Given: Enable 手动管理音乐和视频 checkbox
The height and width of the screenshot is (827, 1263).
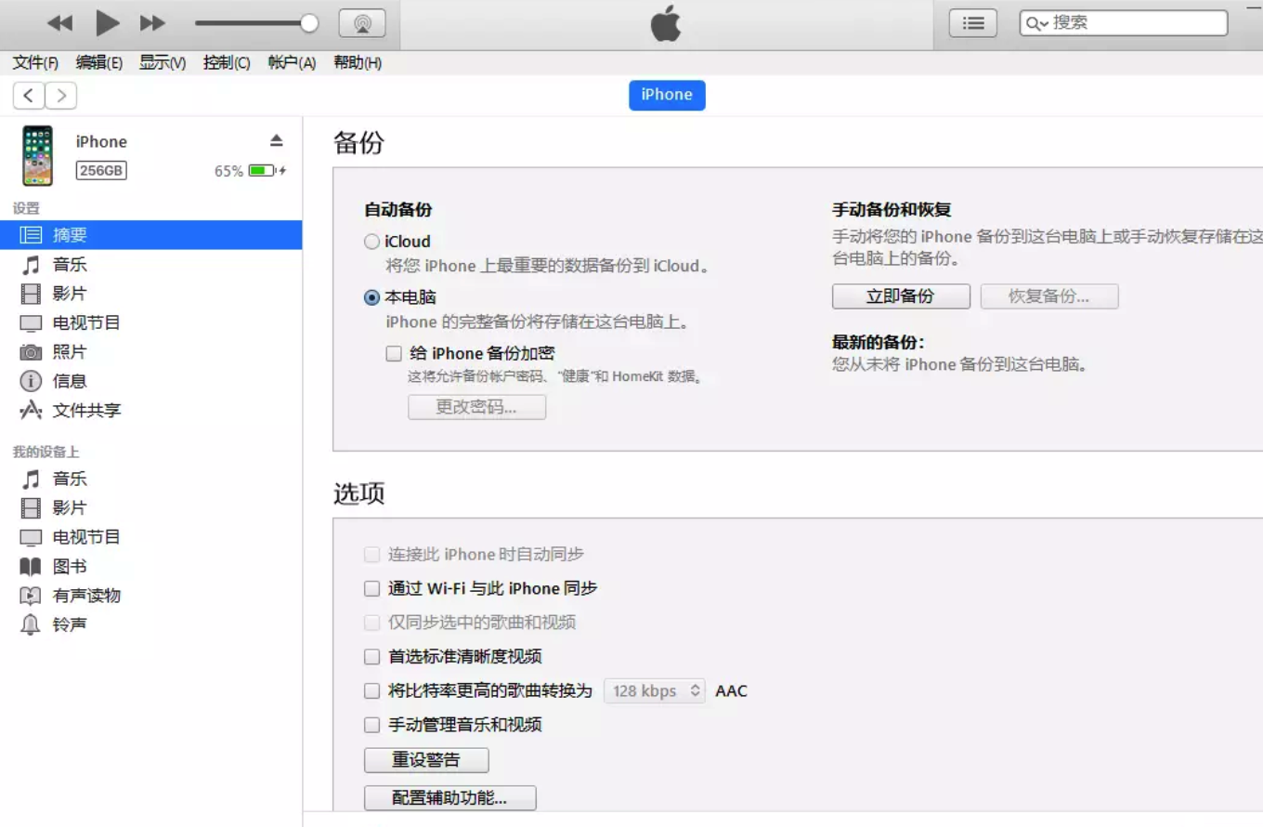Looking at the screenshot, I should point(372,725).
